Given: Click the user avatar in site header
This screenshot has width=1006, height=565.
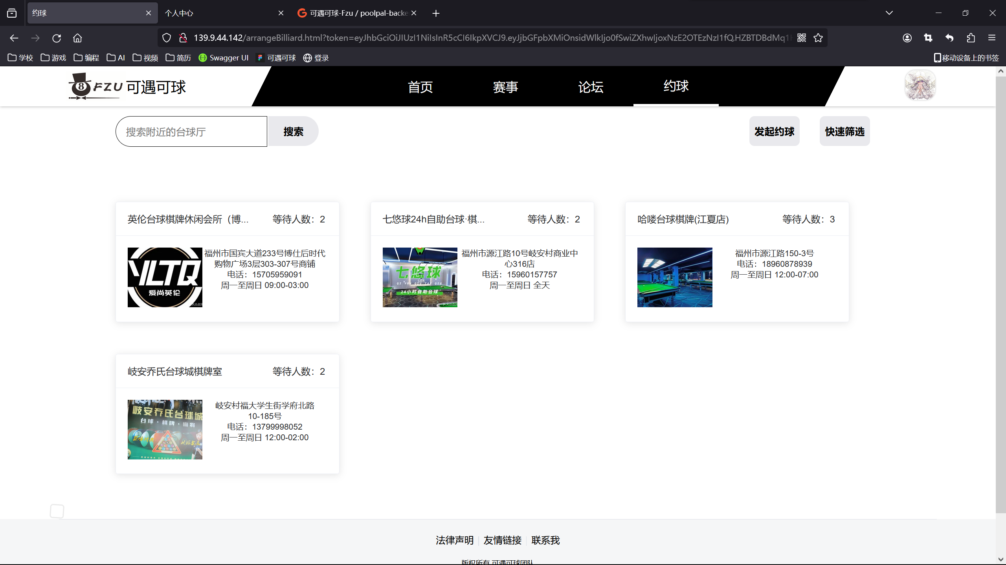Looking at the screenshot, I should (x=920, y=85).
